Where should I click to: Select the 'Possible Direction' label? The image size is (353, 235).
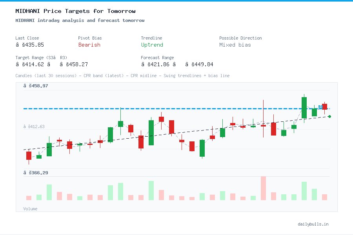click(240, 38)
